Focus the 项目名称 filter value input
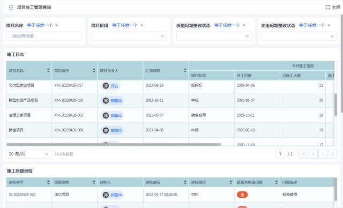The height and width of the screenshot is (208, 343). click(x=44, y=36)
